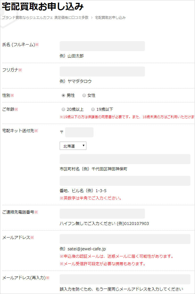Open the ブランド買取ならジュエルカフェ breadcrumb link

45,17
